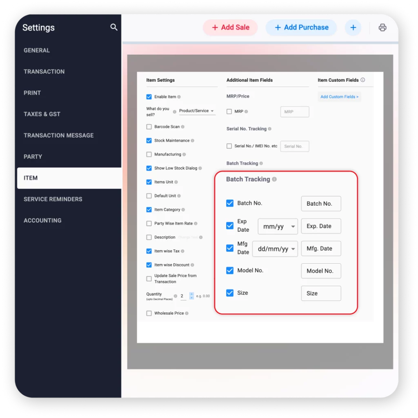Image resolution: width=418 pixels, height=418 pixels.
Task: Click the Add Custom Fields link
Action: [x=339, y=97]
